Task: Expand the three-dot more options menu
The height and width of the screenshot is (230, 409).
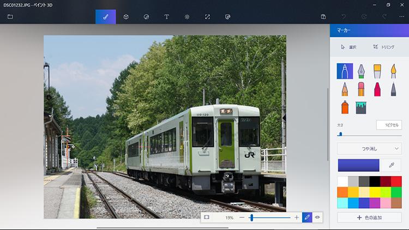Action: coord(402,16)
